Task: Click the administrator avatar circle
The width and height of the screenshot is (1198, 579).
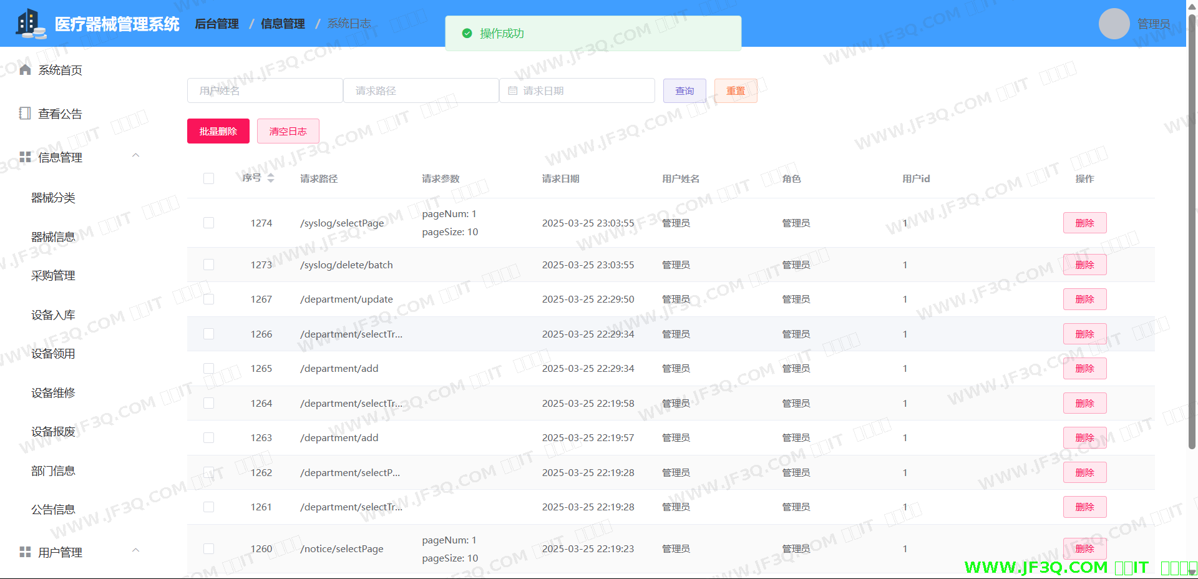Action: pos(1114,24)
